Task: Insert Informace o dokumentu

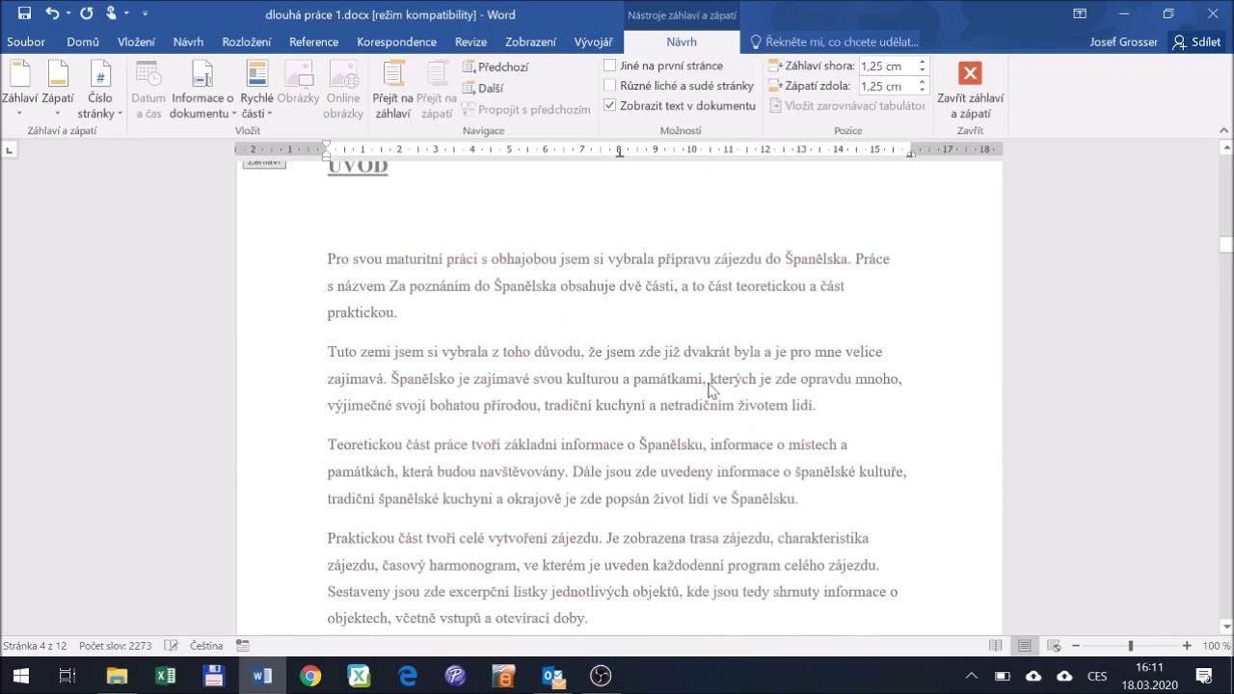Action: pos(201,90)
